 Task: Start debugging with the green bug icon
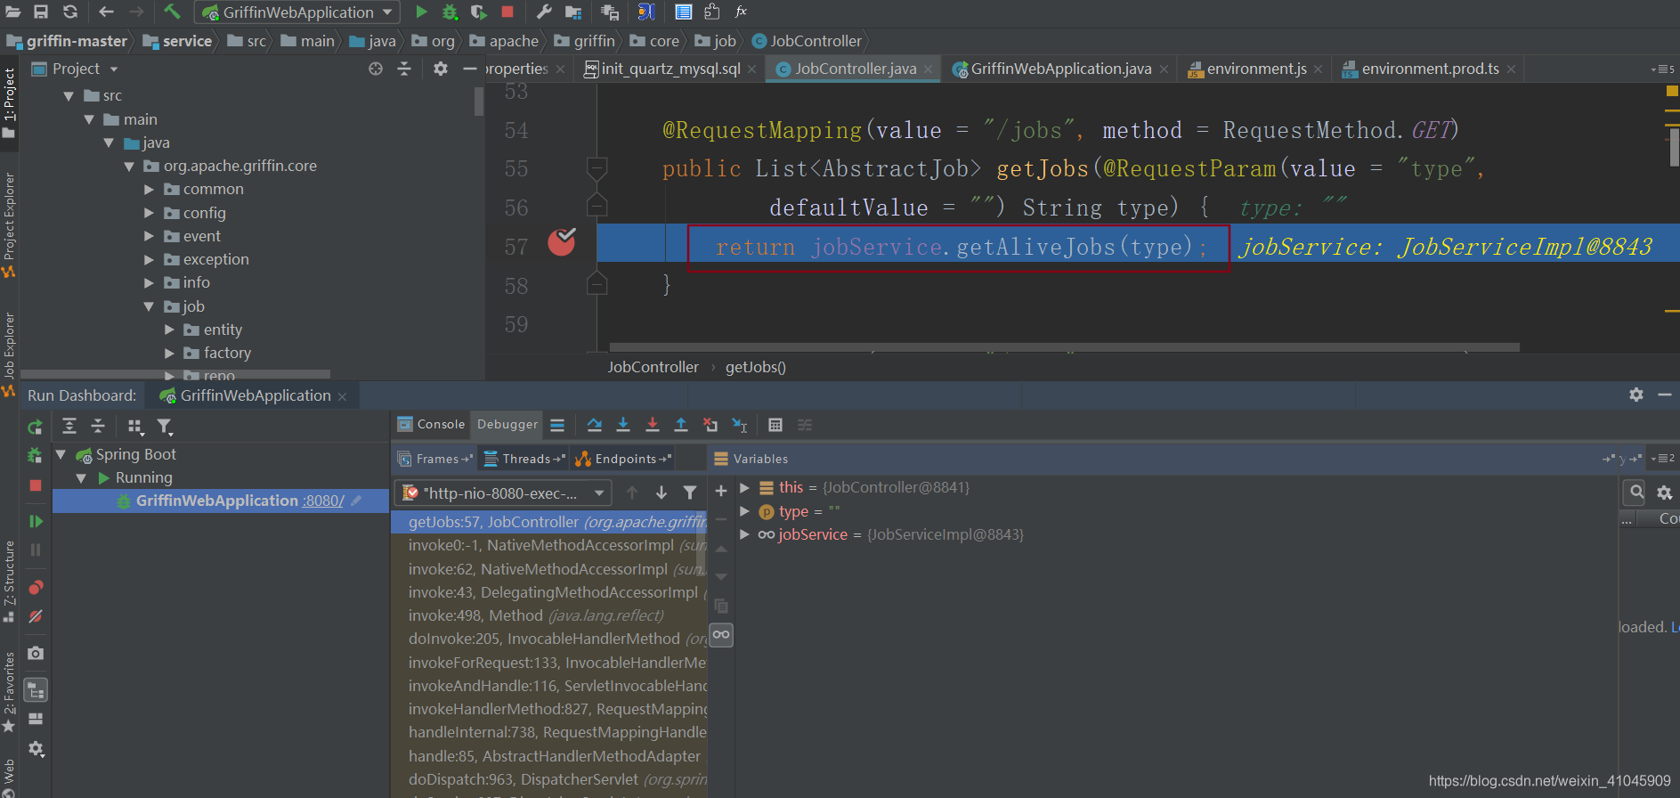(450, 12)
